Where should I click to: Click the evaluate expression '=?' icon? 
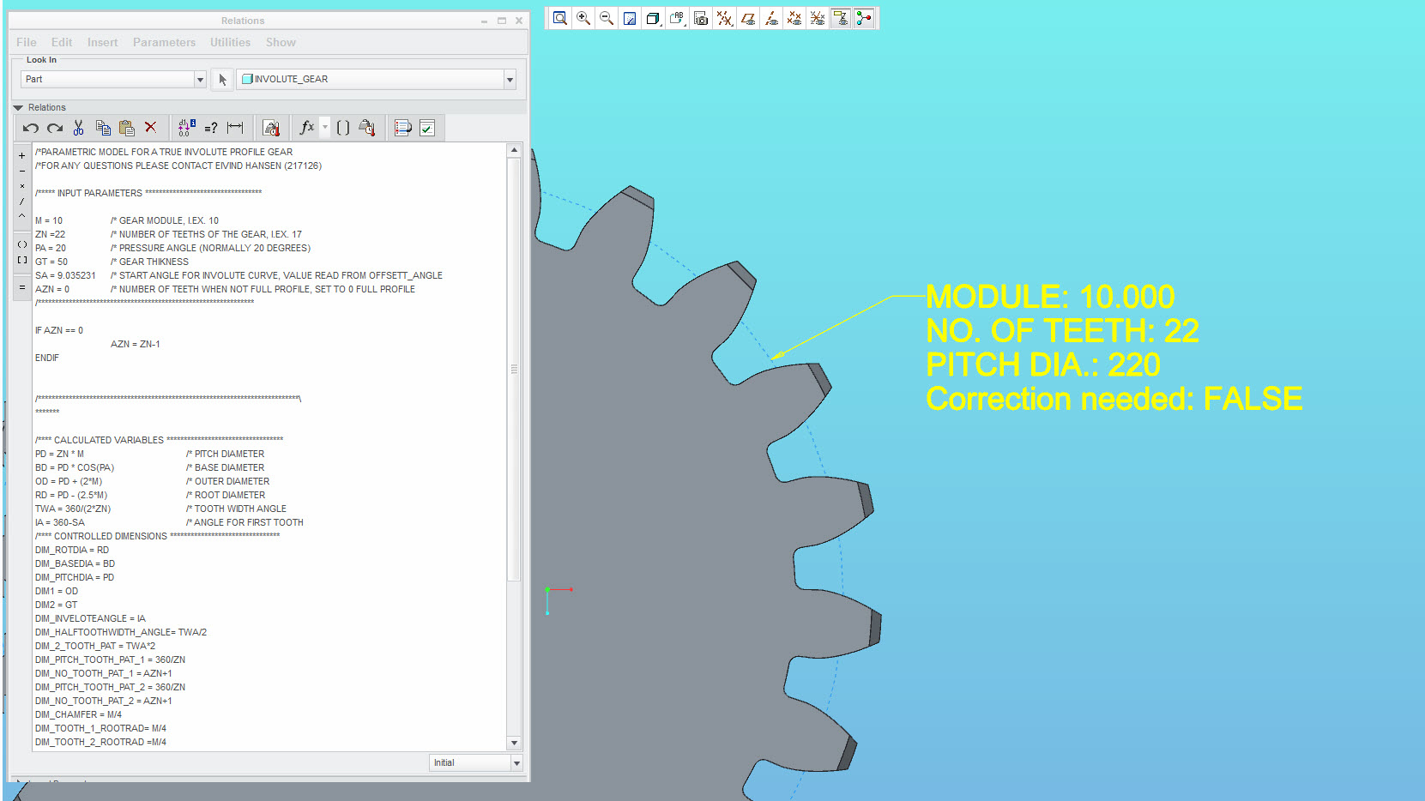pos(211,128)
